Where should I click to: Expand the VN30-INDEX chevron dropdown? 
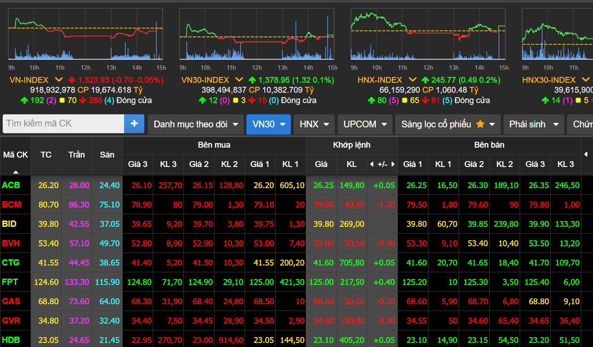(239, 80)
